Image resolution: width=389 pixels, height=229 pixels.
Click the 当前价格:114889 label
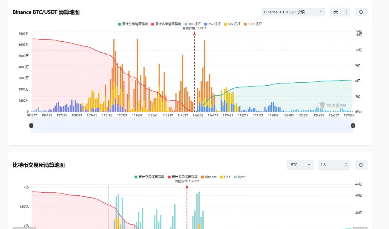tap(187, 181)
